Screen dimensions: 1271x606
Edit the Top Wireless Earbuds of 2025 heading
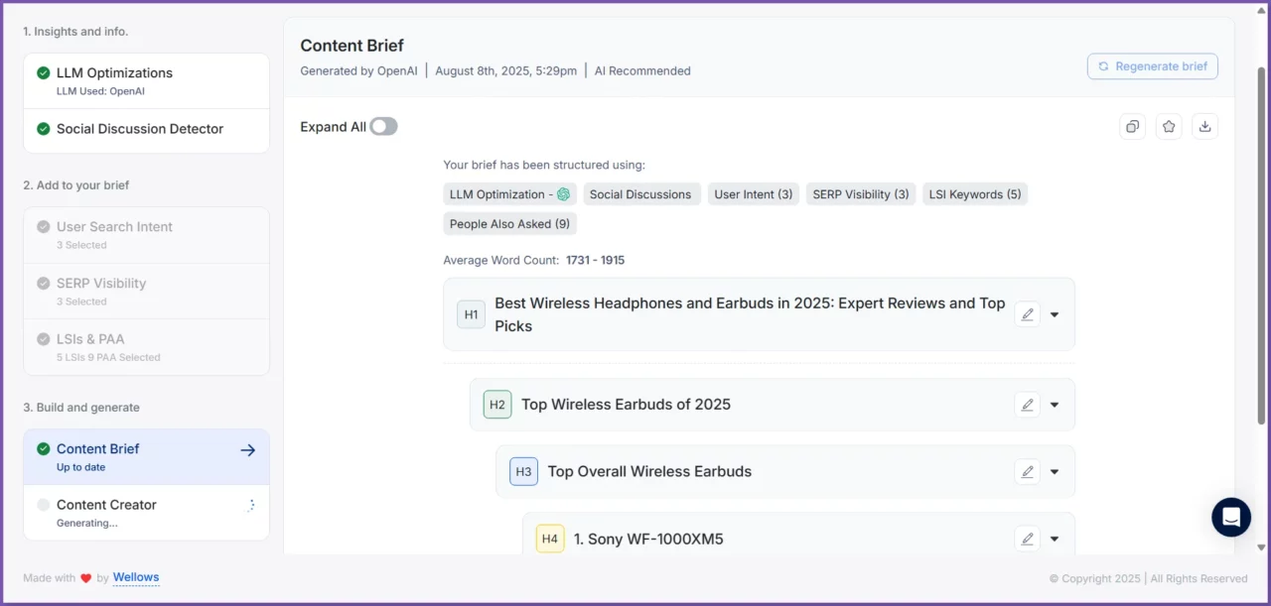(x=1028, y=405)
